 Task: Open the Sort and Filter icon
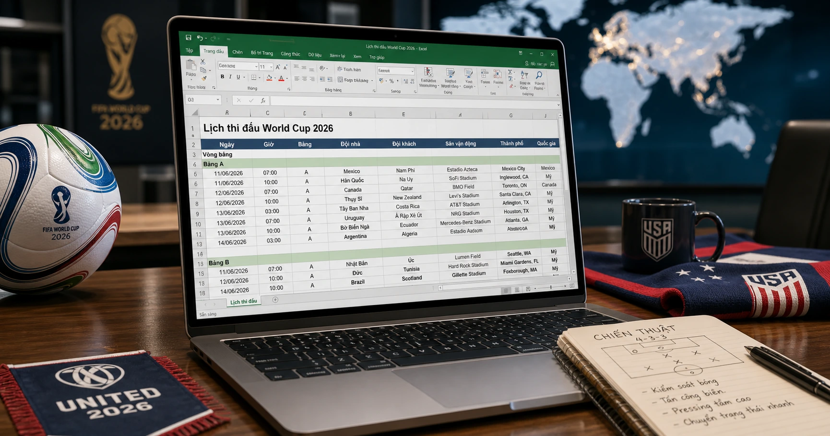tap(524, 76)
